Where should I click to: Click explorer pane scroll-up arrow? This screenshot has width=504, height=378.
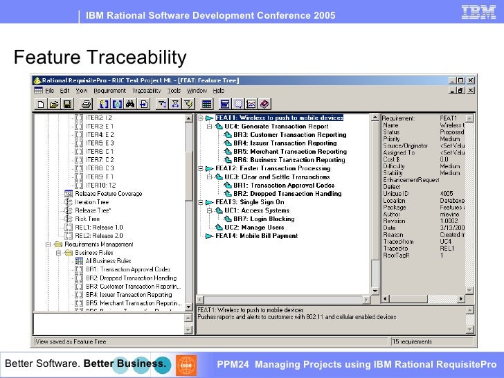coord(189,118)
